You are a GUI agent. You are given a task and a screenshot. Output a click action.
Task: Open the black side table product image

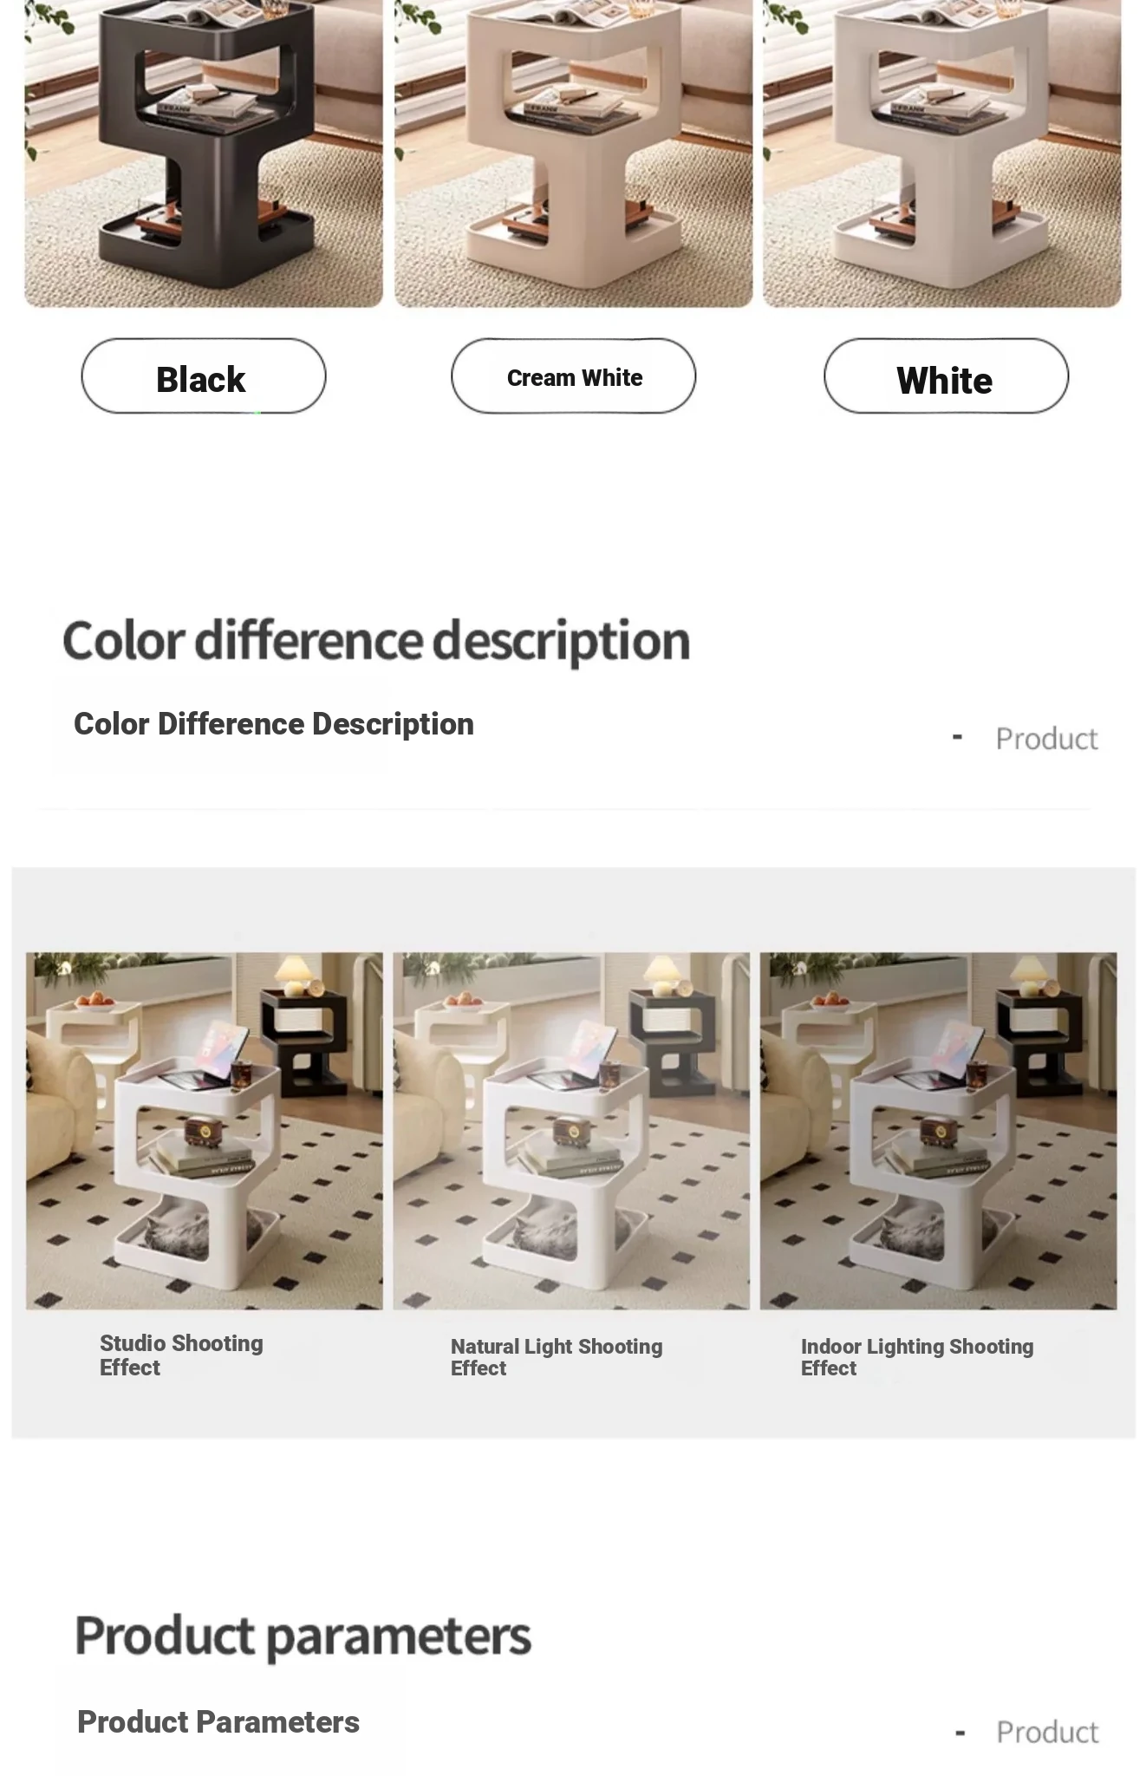[204, 153]
